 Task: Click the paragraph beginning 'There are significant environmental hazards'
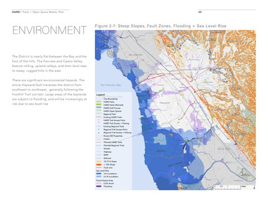click(49, 92)
